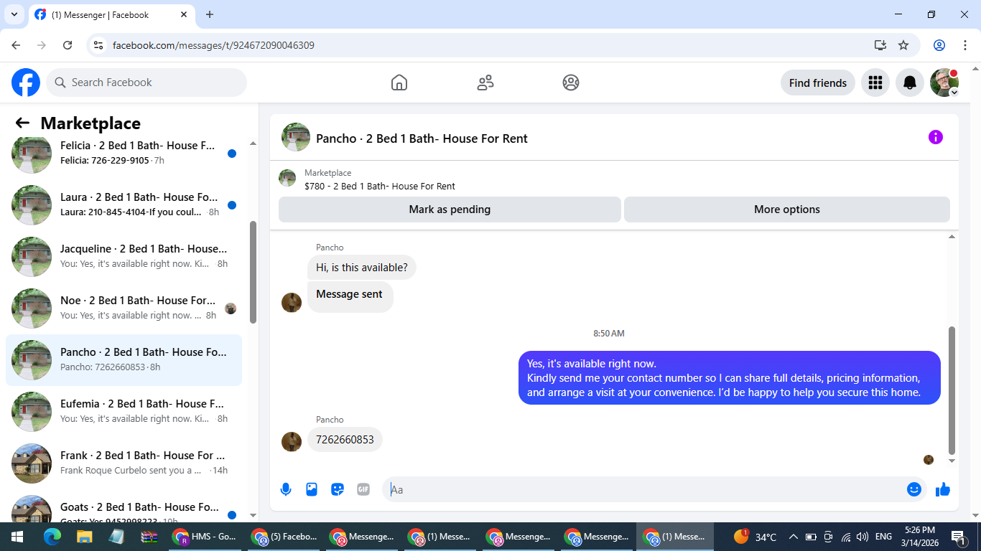Select Pancho's conversation in the list

pyautogui.click(x=124, y=359)
